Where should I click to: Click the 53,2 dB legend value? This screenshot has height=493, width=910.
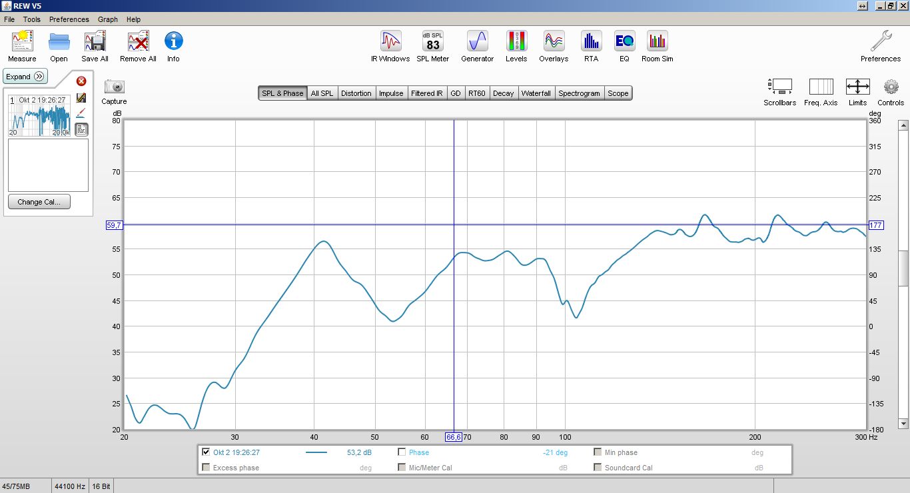click(x=359, y=452)
